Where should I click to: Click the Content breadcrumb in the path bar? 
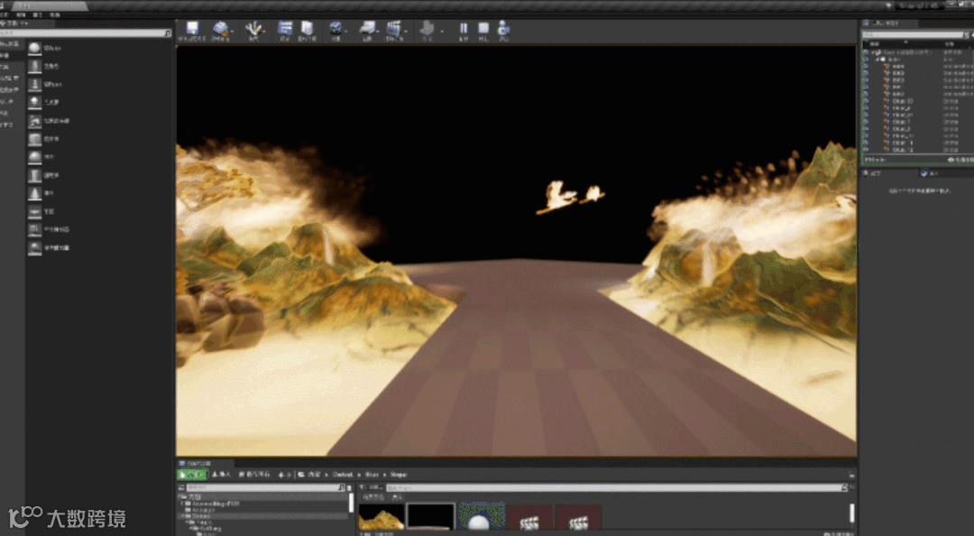click(343, 475)
